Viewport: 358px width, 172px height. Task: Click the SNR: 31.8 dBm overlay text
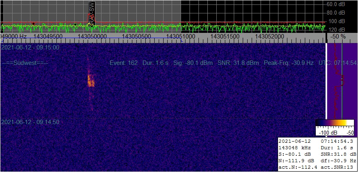(238, 63)
